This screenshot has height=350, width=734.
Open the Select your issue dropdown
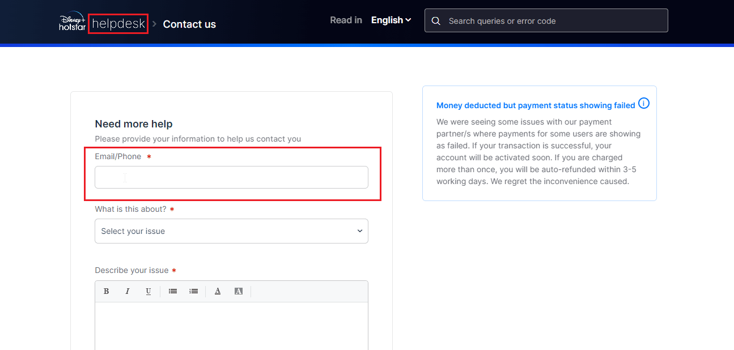[231, 231]
